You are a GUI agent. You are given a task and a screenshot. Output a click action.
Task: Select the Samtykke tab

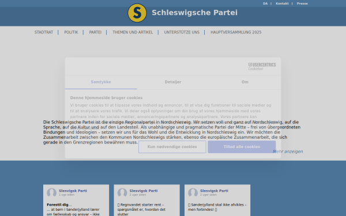(x=101, y=82)
